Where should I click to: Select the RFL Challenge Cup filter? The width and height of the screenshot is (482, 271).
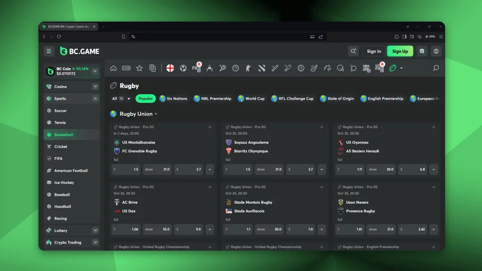click(292, 99)
